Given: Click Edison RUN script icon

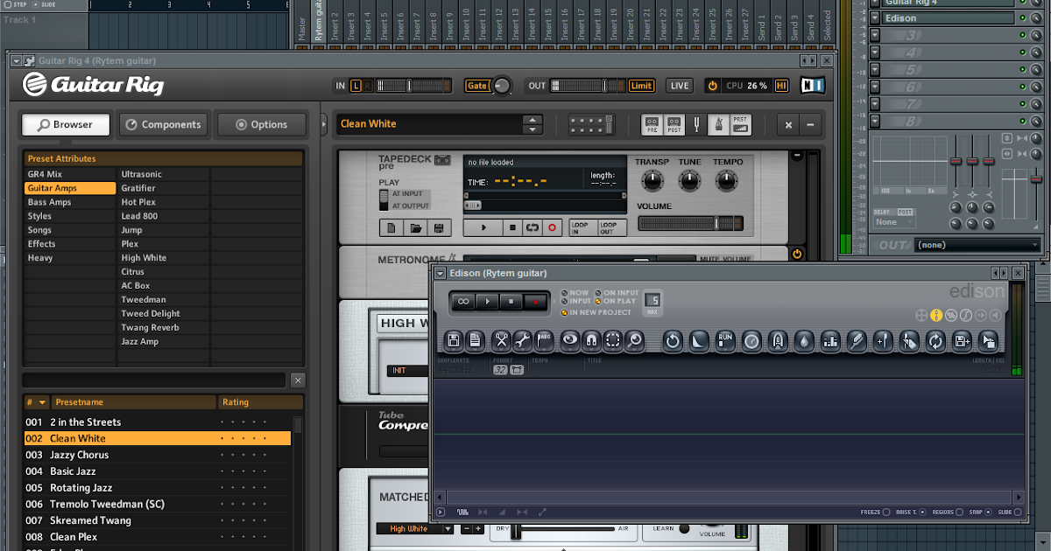Looking at the screenshot, I should point(725,340).
